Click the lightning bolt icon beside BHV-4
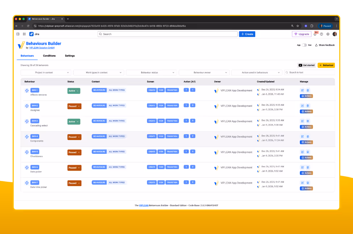Image resolution: width=353 pixels, height=234 pixels. (27, 137)
